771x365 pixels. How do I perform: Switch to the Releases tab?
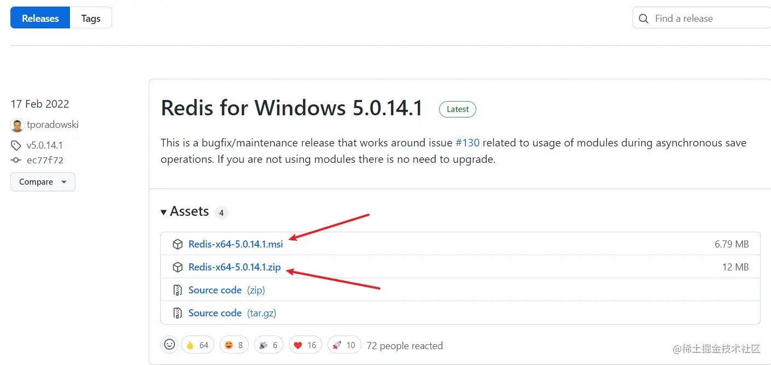(40, 18)
